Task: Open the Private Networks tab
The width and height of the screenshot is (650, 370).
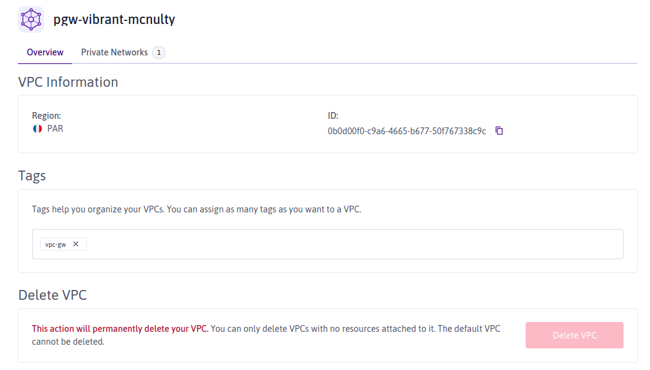Action: tap(114, 52)
